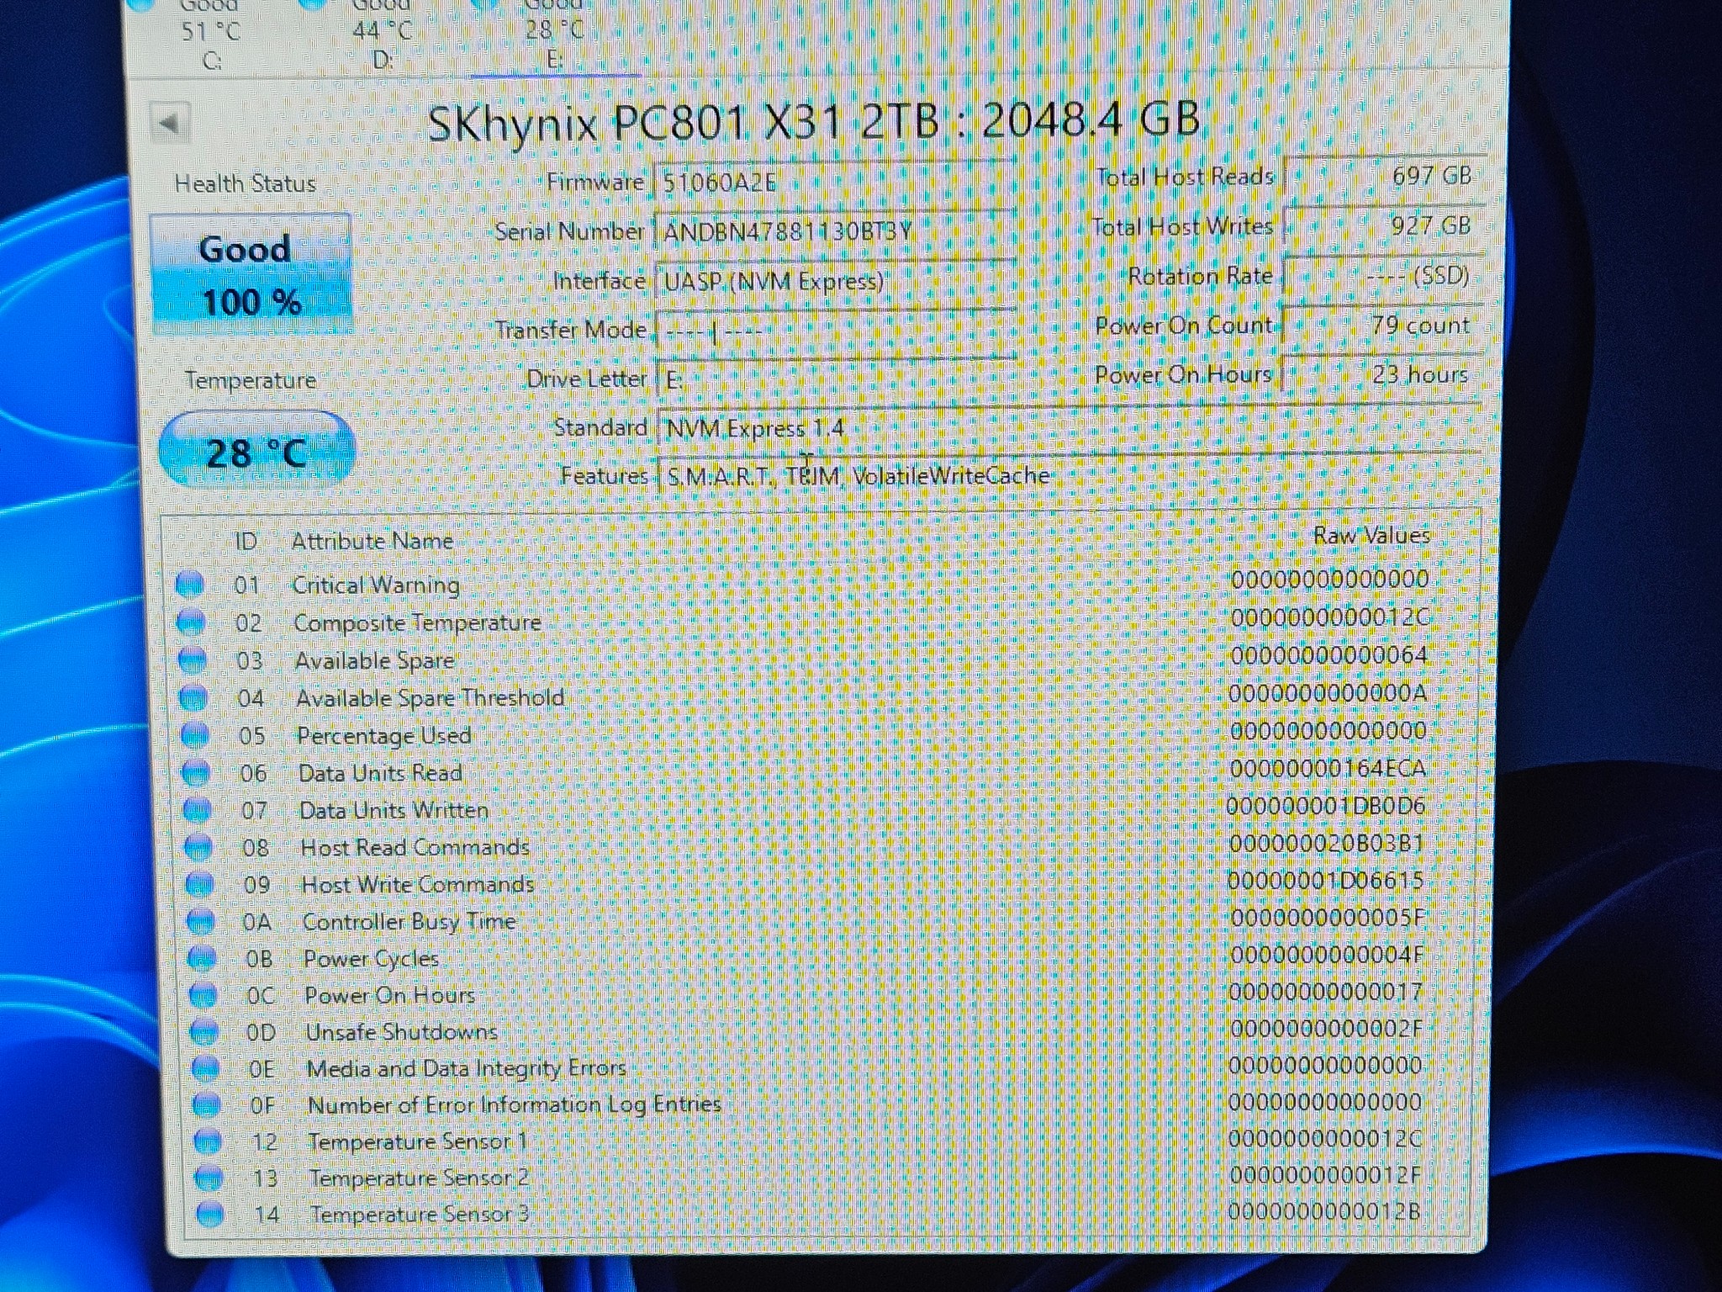Screen dimensions: 1722x1292
Task: Click the Attribute Name column header
Action: pyautogui.click(x=372, y=541)
